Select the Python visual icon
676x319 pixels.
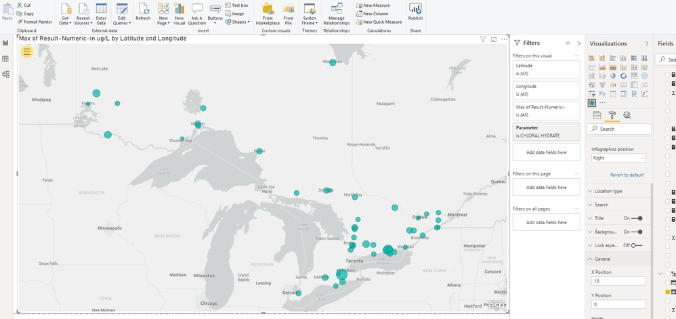pos(602,94)
